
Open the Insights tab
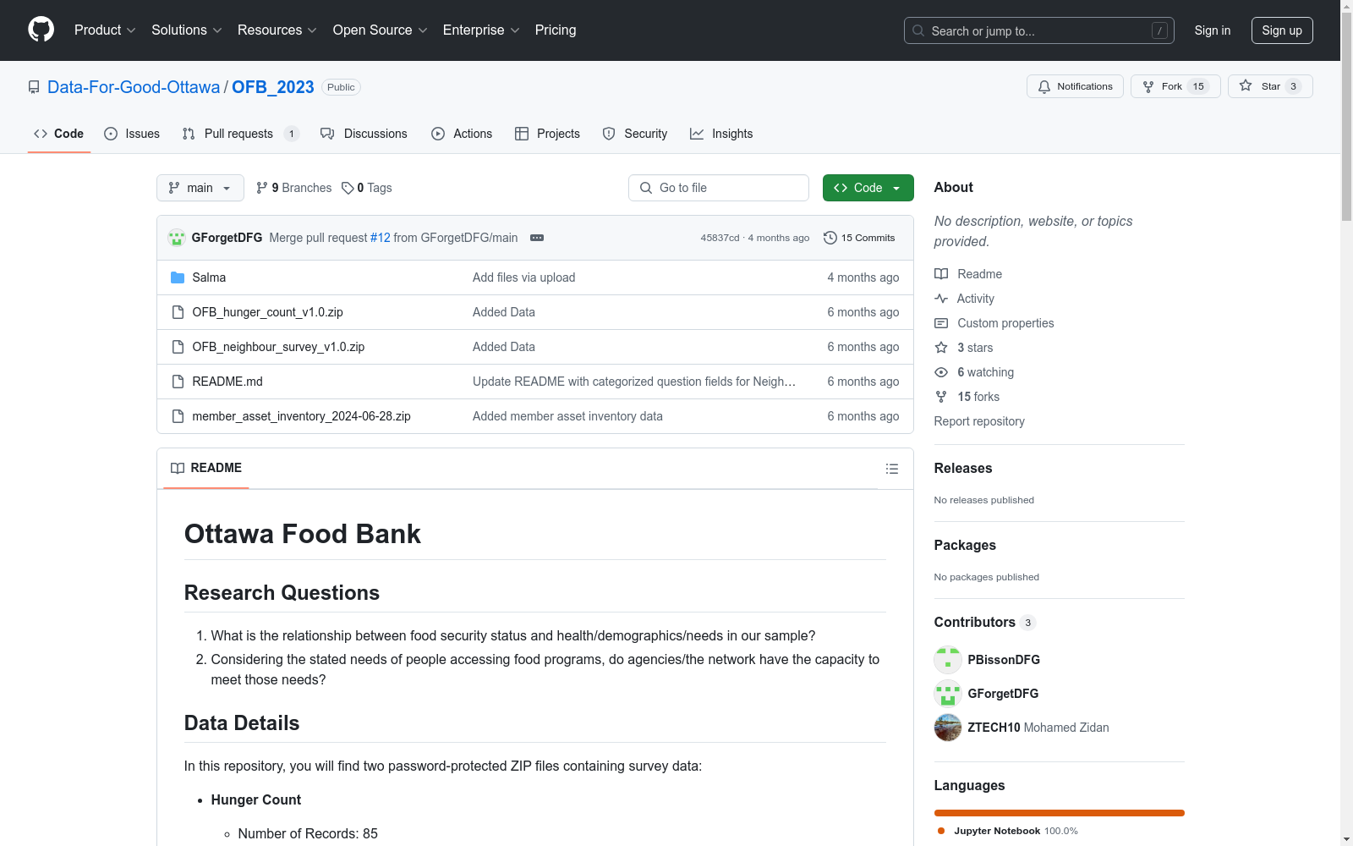721,134
